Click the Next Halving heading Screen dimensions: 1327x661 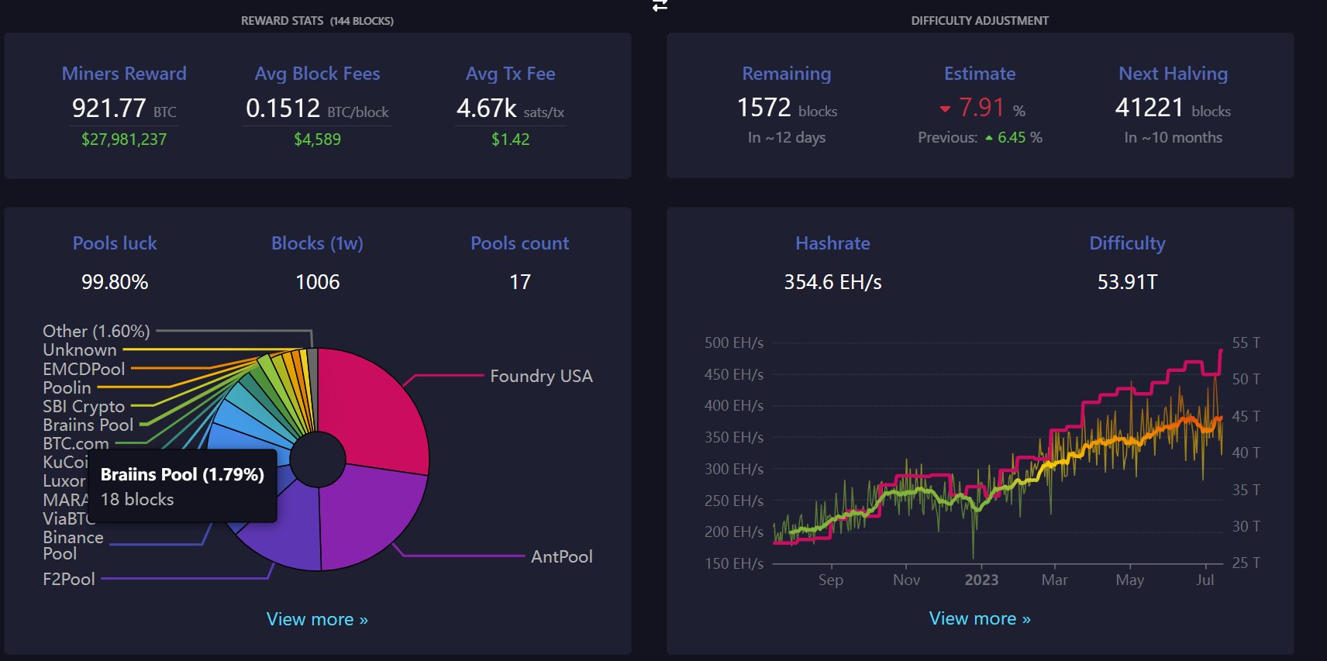pos(1173,74)
